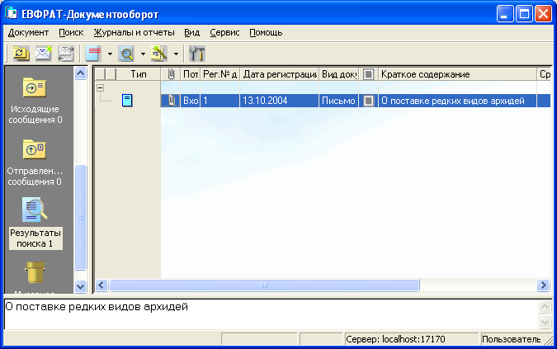557x349 pixels.
Task: Open Исходящие сообщения folder
Action: [35, 101]
